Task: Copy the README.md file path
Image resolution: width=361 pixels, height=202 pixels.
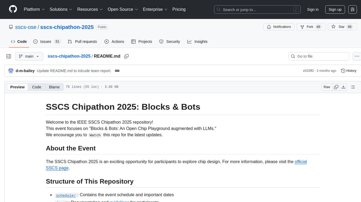Action: tap(126, 56)
